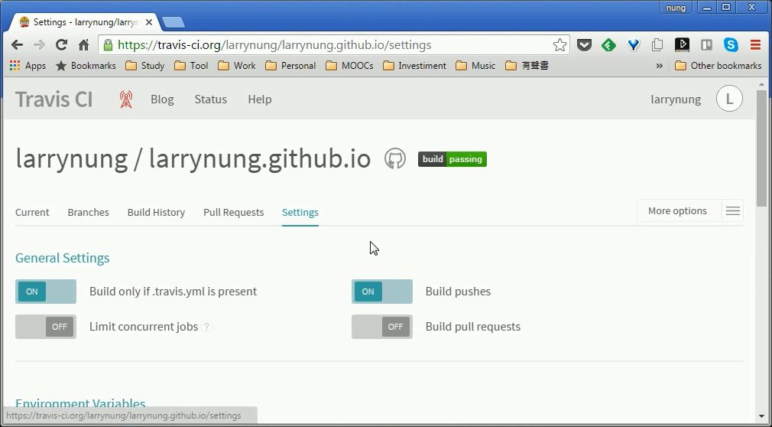Click the larrynung / larrynung.github.io repository title
The height and width of the screenshot is (427, 772).
193,158
